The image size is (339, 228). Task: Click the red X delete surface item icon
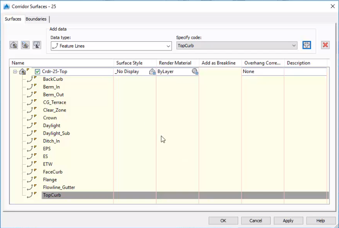[325, 45]
